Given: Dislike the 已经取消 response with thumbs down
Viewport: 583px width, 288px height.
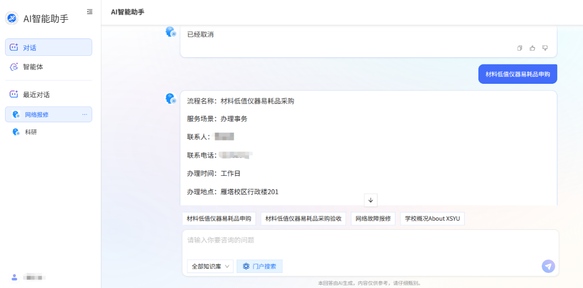Looking at the screenshot, I should pyautogui.click(x=545, y=48).
